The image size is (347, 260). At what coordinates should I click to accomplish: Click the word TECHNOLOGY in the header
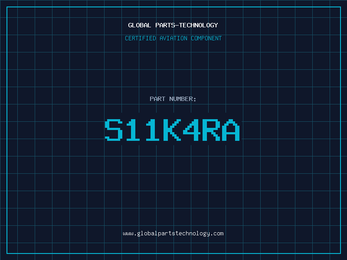click(199, 25)
